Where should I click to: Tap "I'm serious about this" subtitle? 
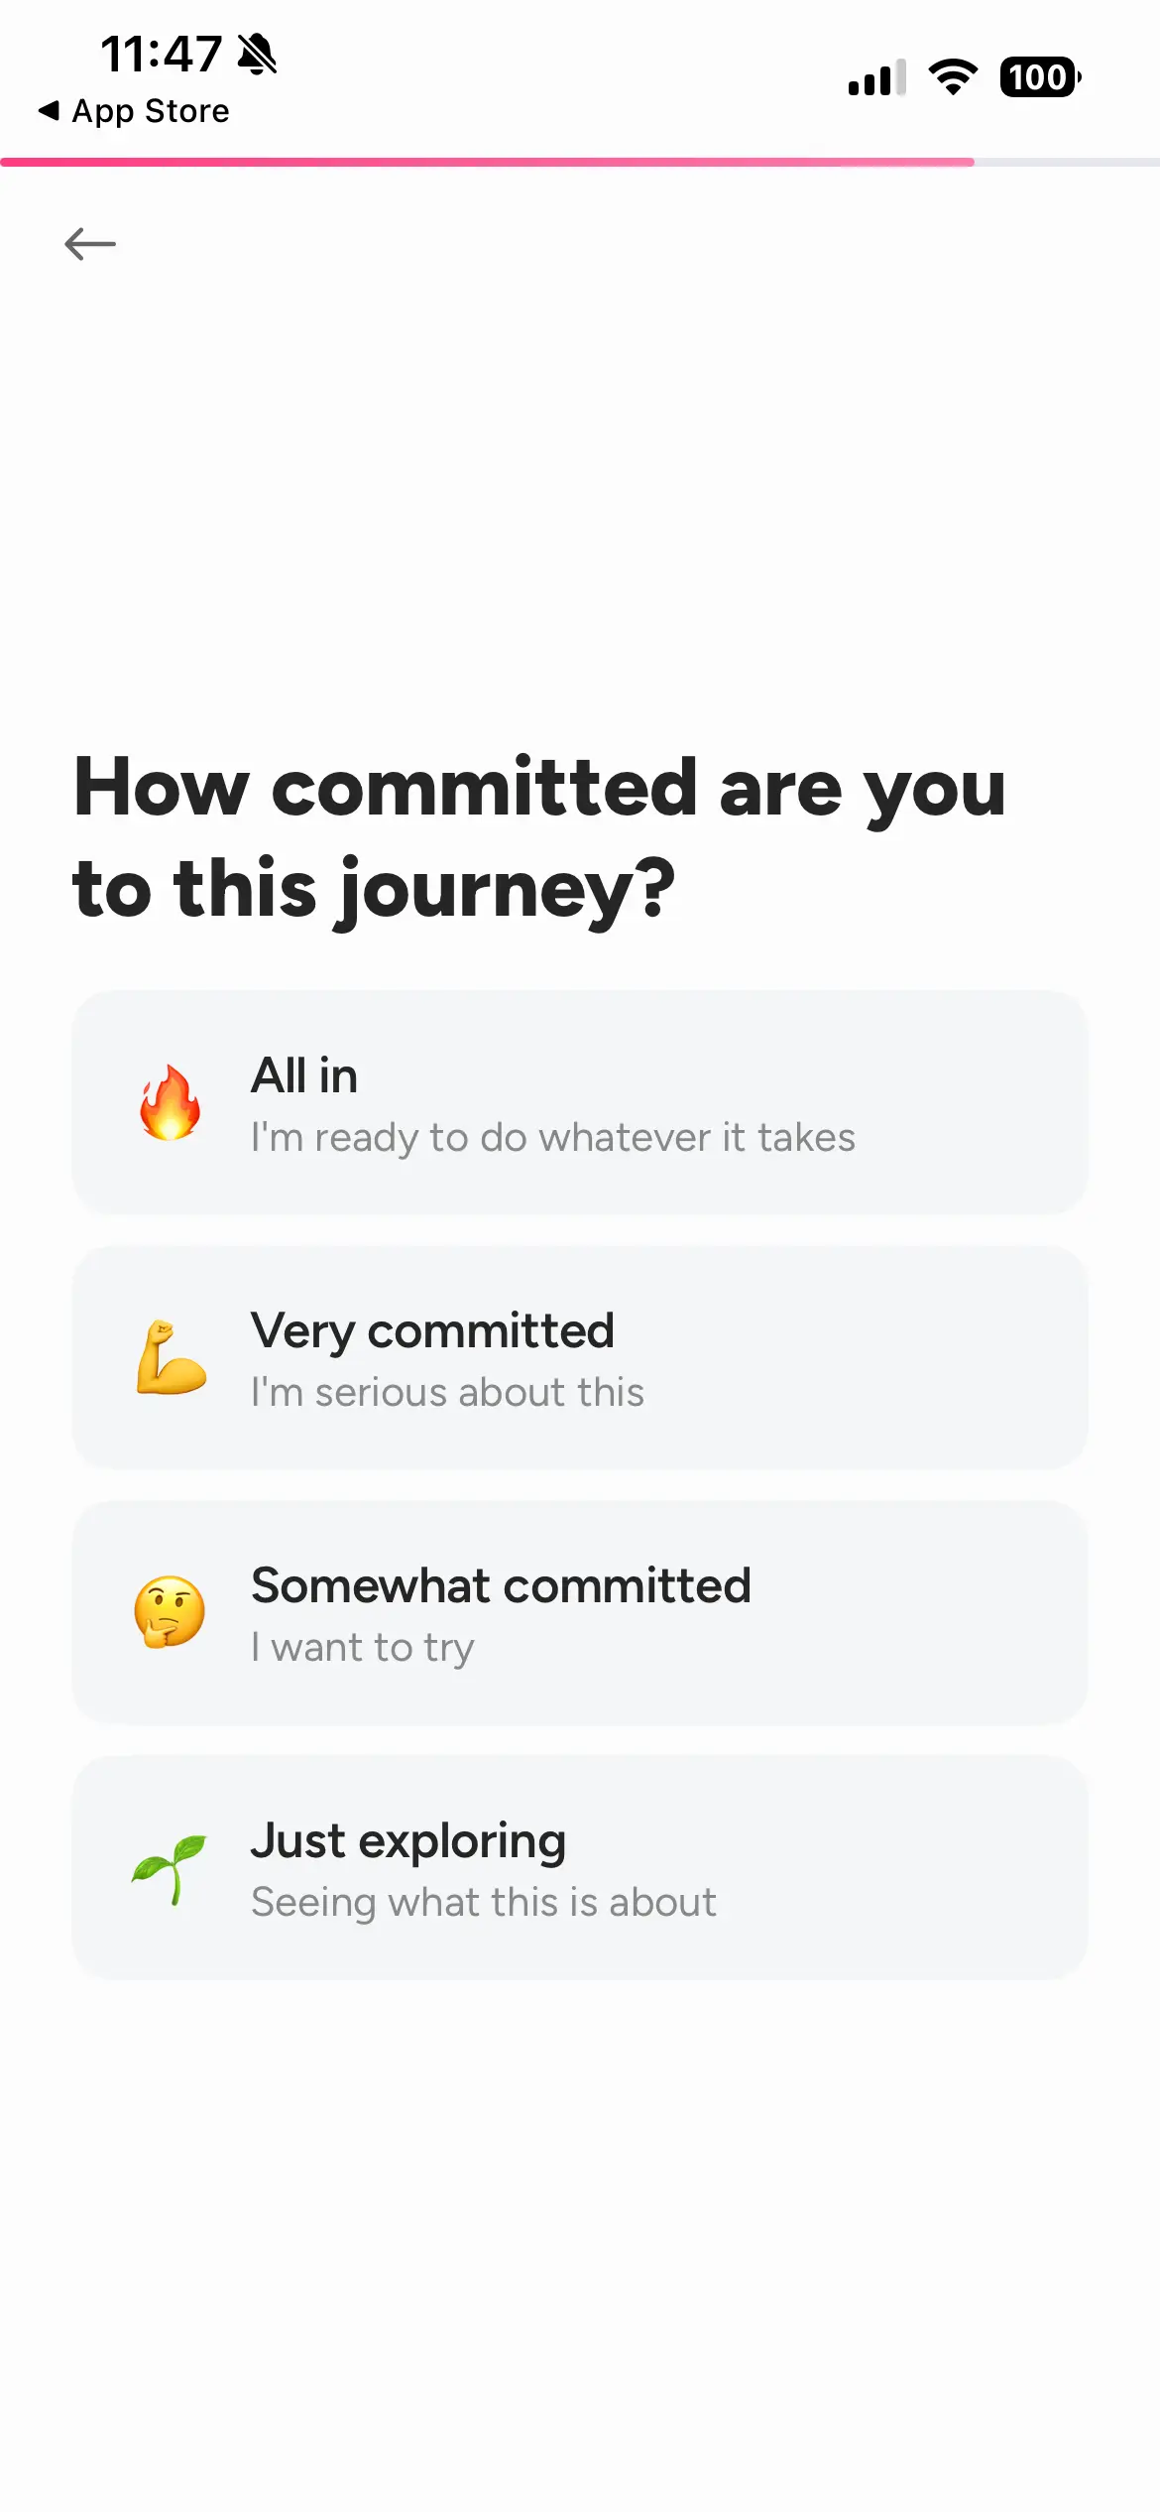coord(447,1393)
